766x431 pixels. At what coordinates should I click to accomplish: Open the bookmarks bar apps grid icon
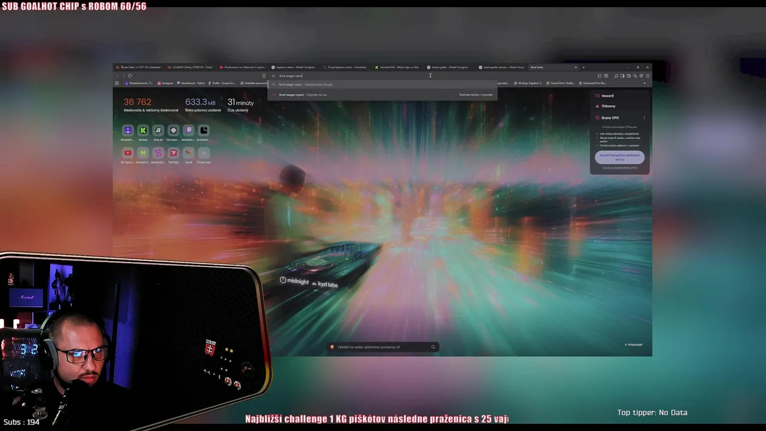tap(117, 83)
